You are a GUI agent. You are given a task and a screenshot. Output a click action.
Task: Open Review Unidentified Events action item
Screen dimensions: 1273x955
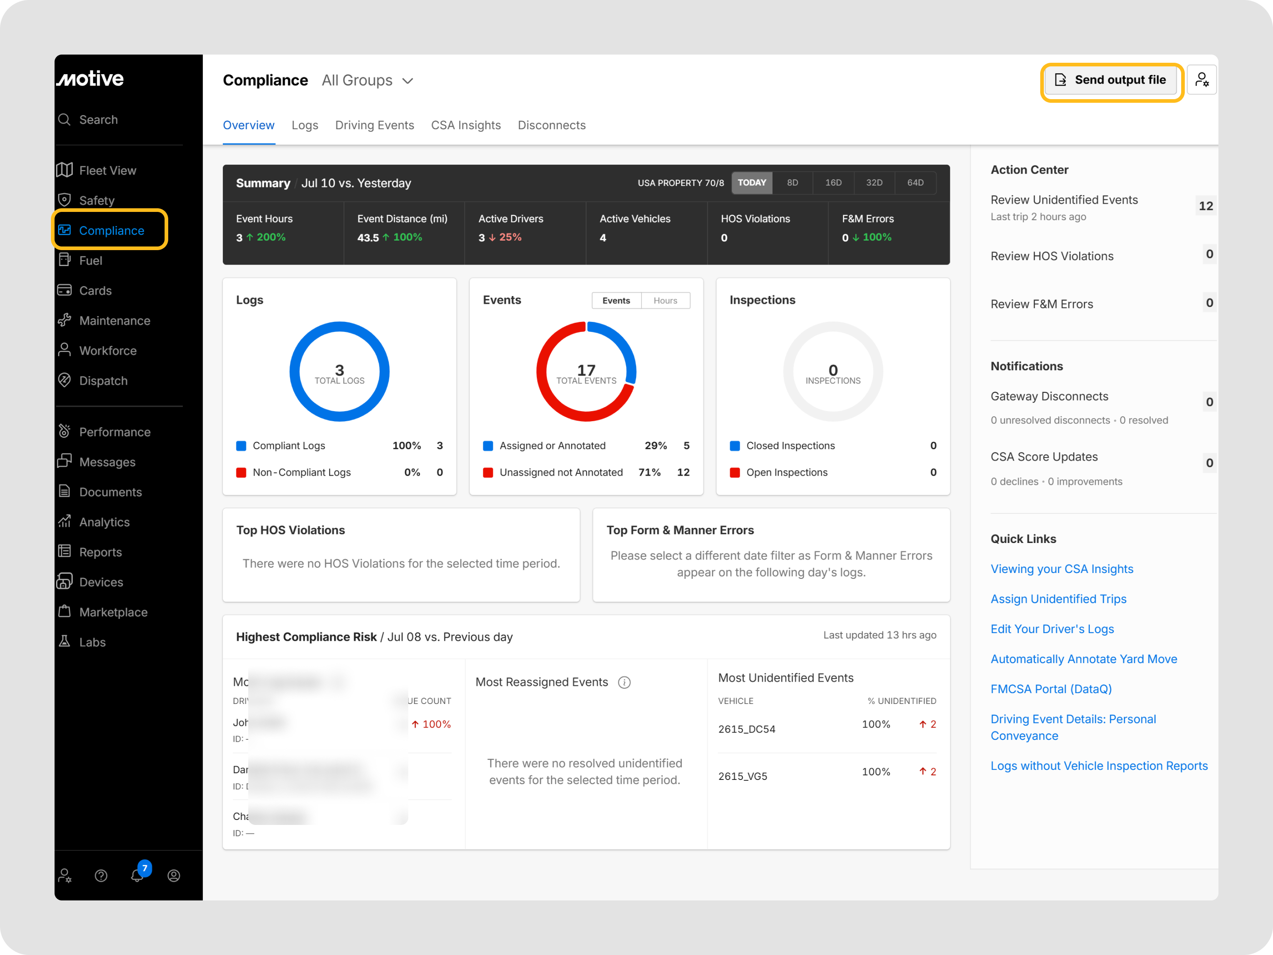1103,207
